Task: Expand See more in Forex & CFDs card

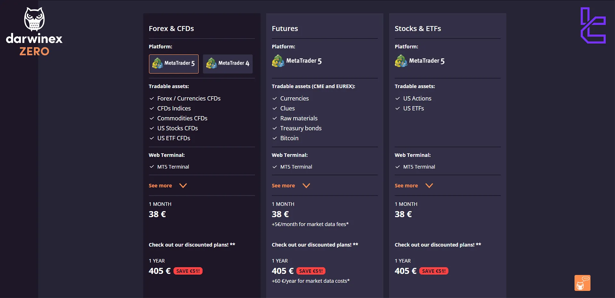Action: click(x=168, y=186)
